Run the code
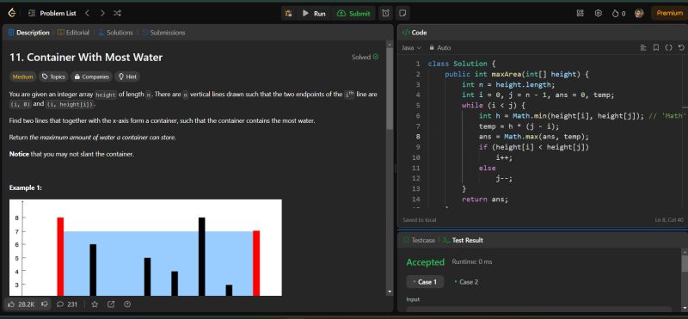This screenshot has width=688, height=319. click(x=314, y=13)
